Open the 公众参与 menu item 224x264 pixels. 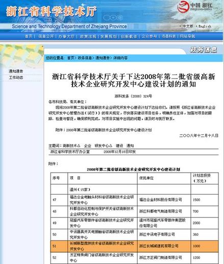tap(150, 36)
